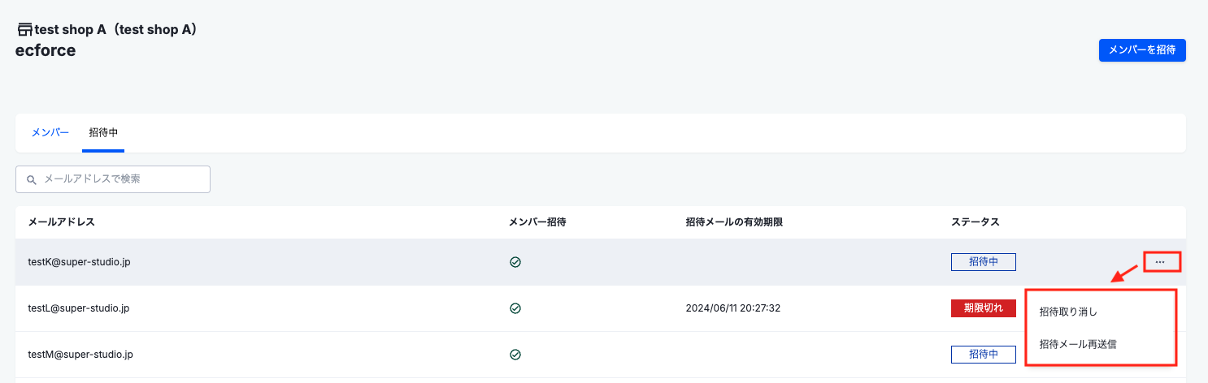Switch to the メンバー tab
The image size is (1208, 383).
coord(50,132)
